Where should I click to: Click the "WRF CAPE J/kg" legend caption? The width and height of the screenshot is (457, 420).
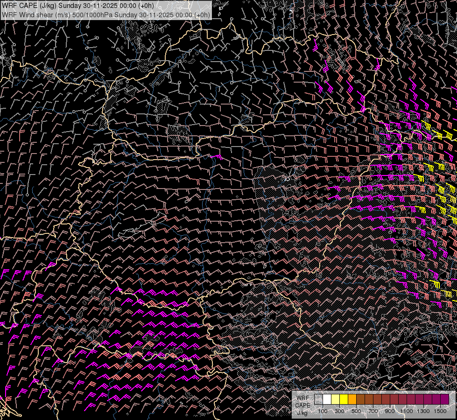(x=302, y=405)
